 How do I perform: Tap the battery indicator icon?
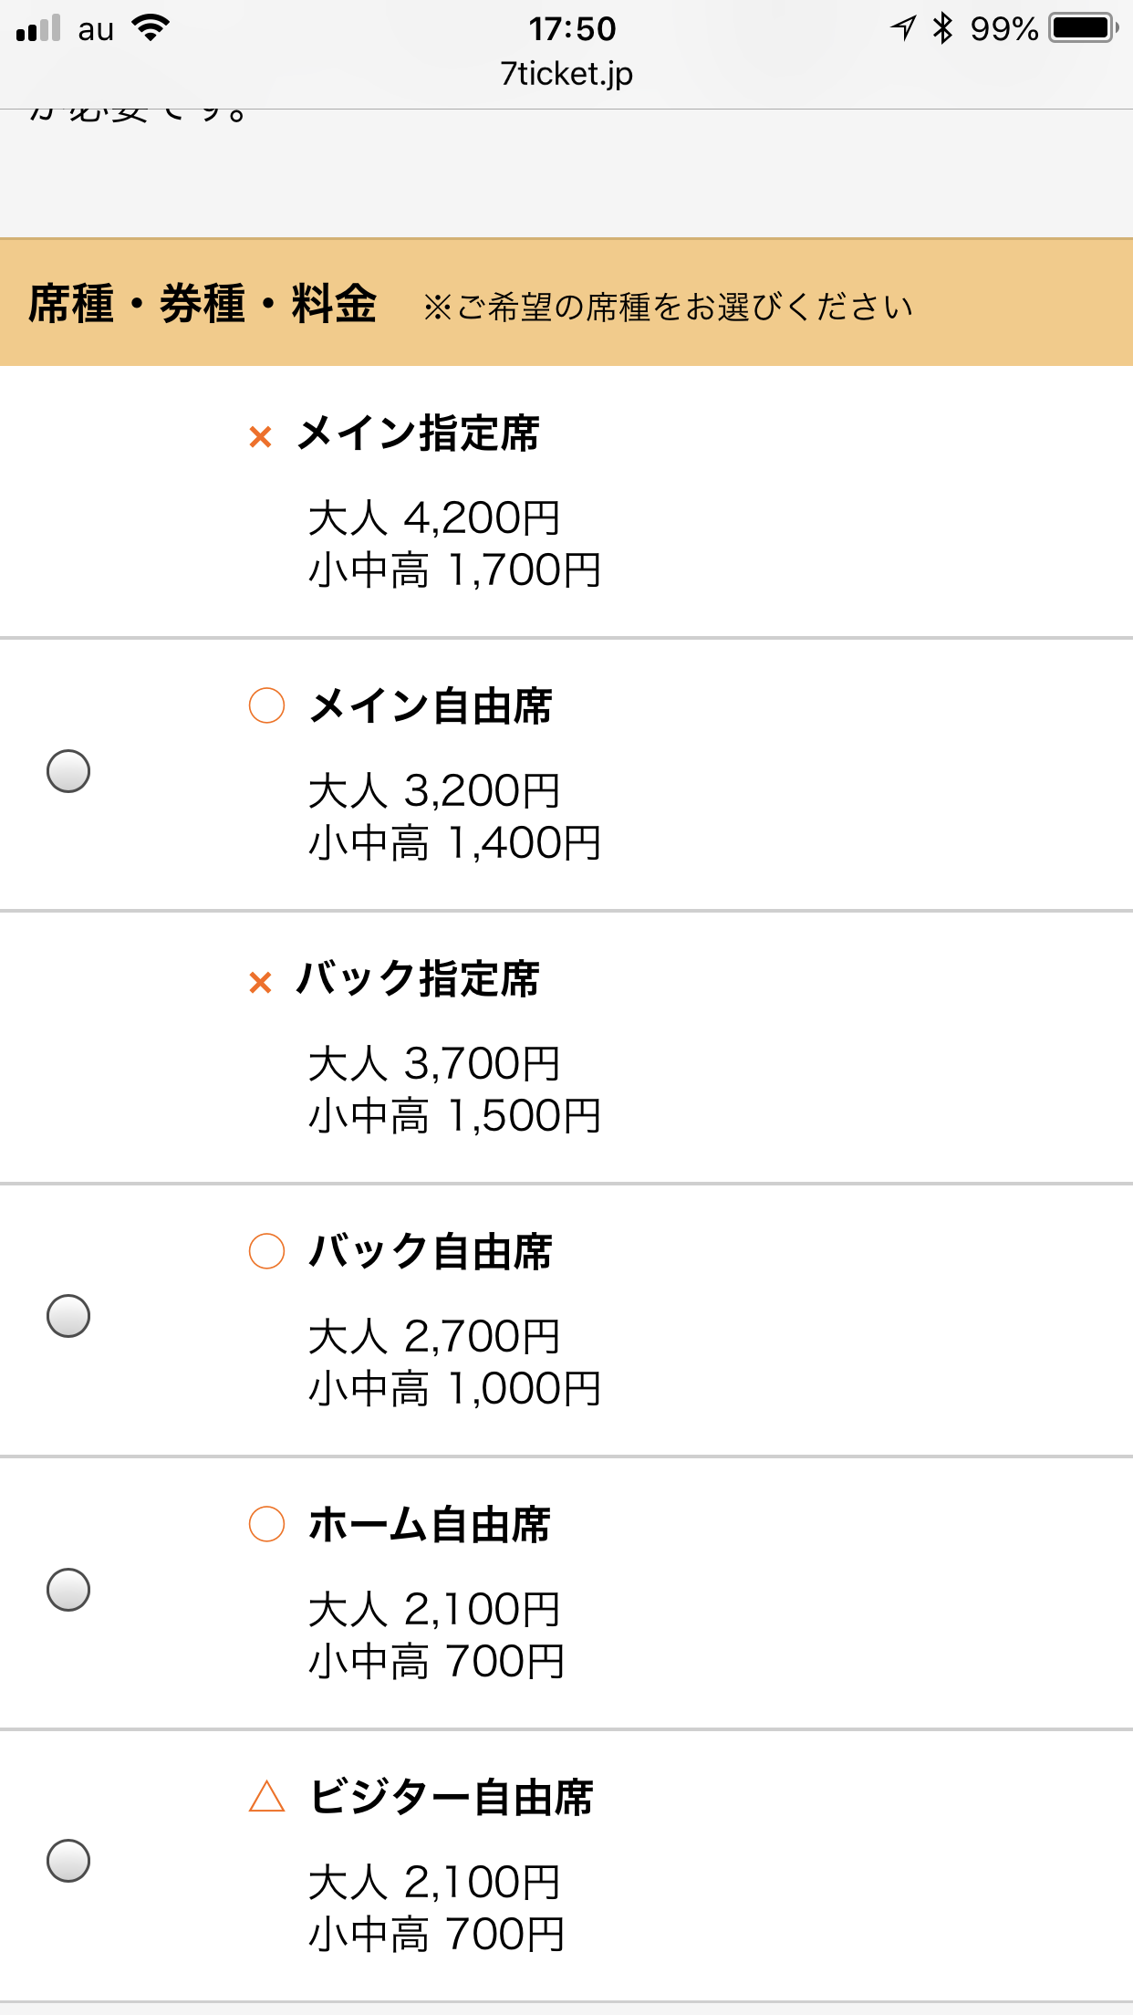coord(1084,28)
